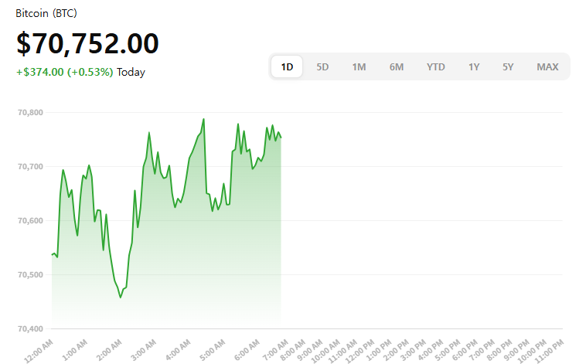Switch chart to the 1Y range

pos(474,66)
